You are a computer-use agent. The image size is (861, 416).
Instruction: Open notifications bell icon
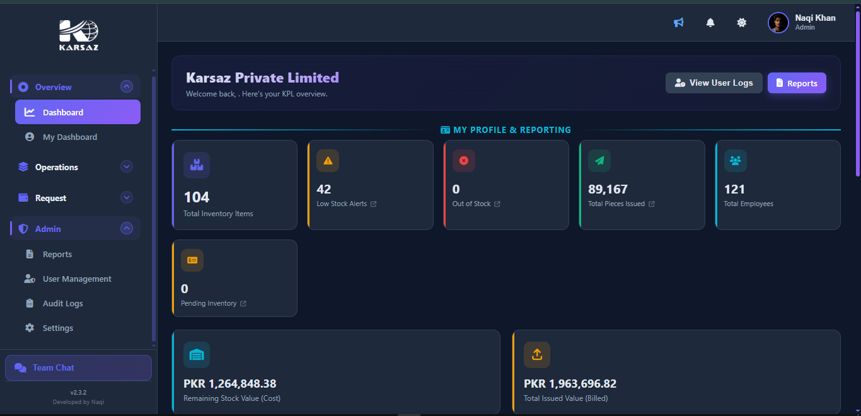(x=710, y=23)
